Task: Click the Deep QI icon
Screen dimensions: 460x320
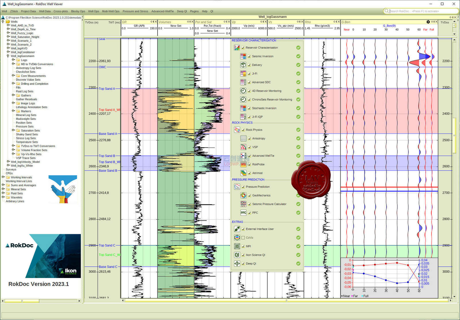Action: 237,264
